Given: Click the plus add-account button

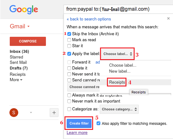Looking at the screenshot, I should tap(54, 113).
